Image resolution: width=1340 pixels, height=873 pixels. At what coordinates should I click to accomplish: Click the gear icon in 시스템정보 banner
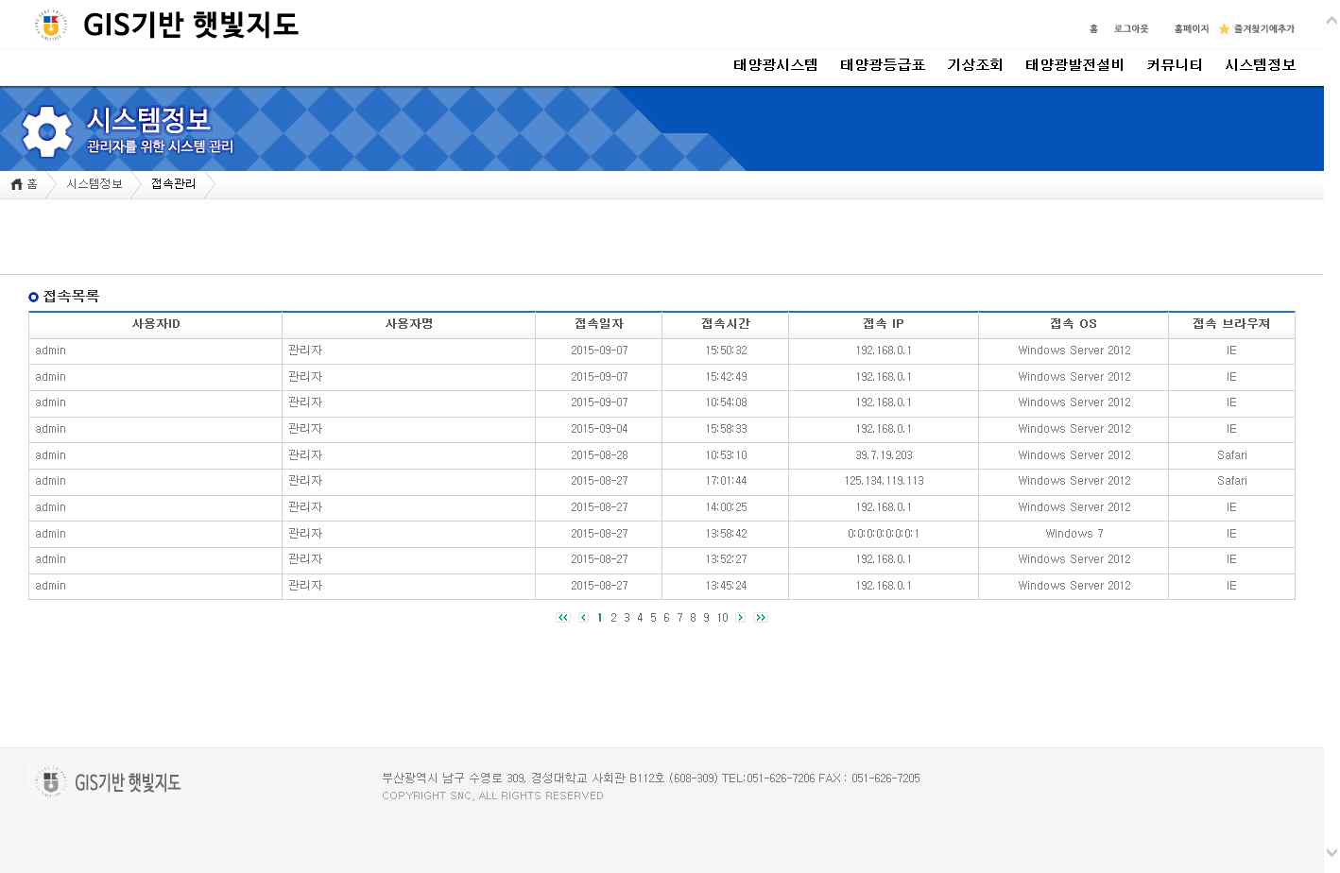[x=47, y=131]
